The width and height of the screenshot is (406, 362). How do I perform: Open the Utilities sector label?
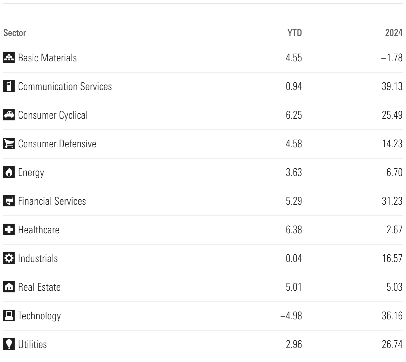pyautogui.click(x=32, y=344)
